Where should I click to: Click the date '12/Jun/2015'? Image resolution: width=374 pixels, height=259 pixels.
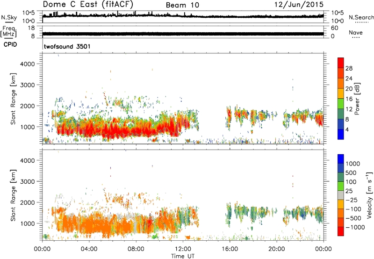tap(299, 4)
